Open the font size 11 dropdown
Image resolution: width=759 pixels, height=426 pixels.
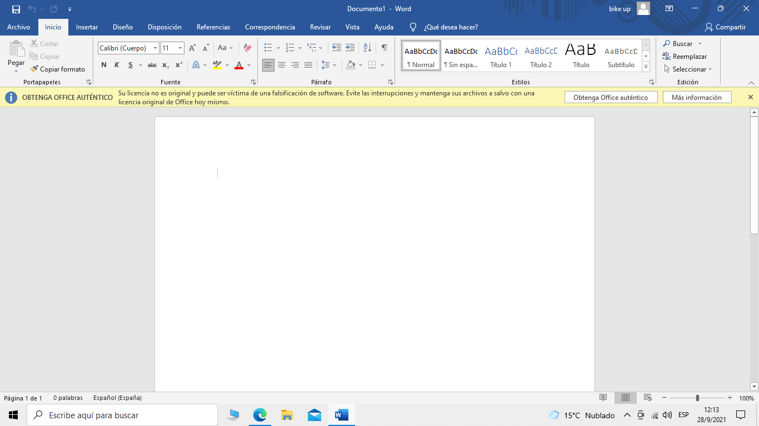tap(181, 48)
